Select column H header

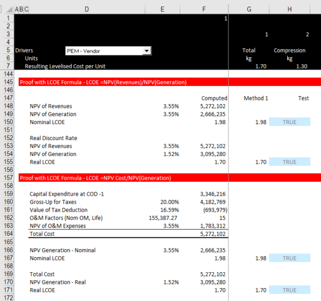coord(289,9)
